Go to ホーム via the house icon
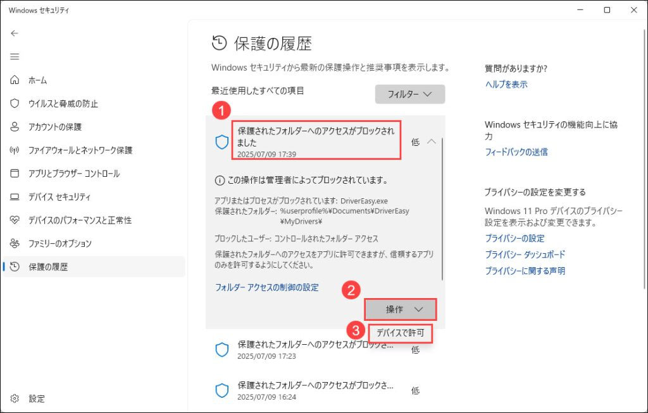Screen dimensions: 648x413 tap(15, 80)
